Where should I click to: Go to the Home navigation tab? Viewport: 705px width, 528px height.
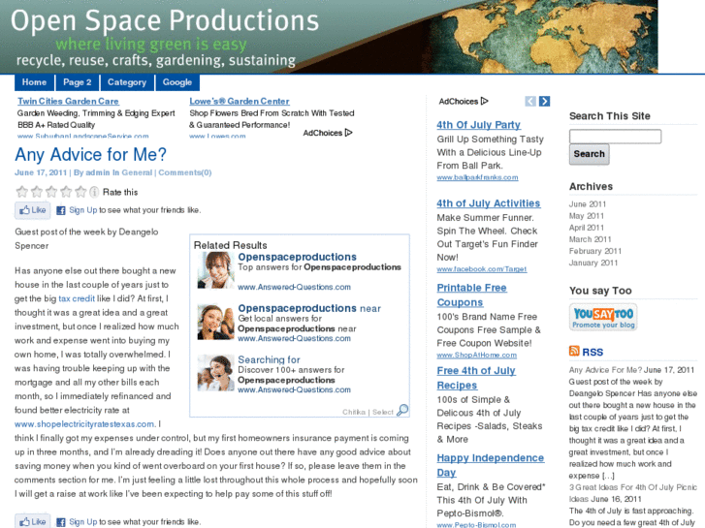[x=34, y=82]
